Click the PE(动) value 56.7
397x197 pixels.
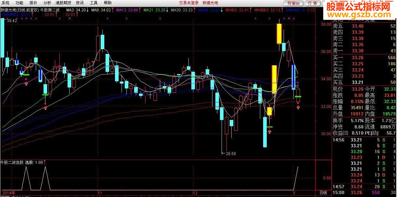point(391,133)
